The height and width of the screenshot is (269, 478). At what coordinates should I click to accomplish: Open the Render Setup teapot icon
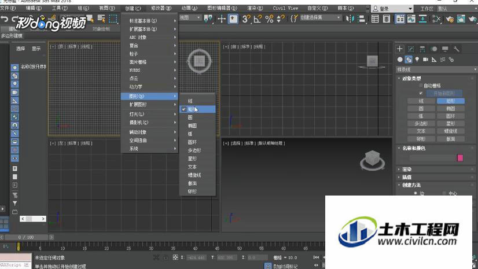tap(450, 19)
